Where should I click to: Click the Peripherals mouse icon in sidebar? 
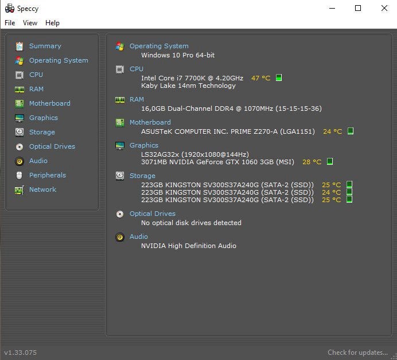pyautogui.click(x=20, y=175)
